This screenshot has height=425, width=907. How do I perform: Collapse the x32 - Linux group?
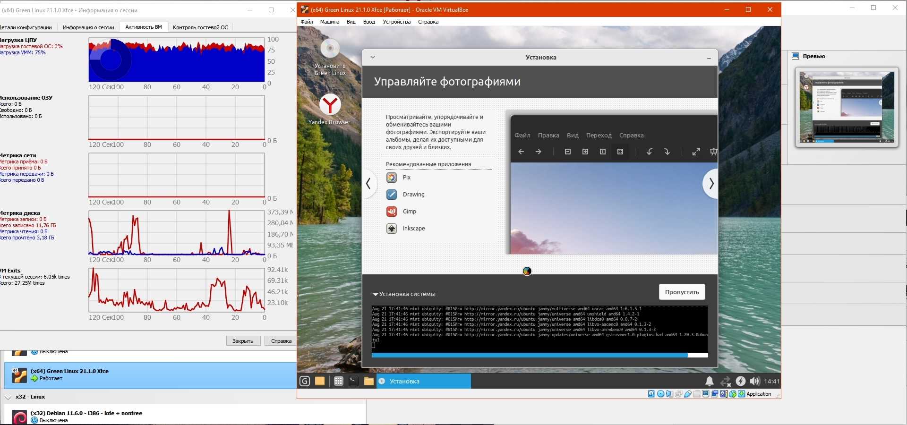[8, 397]
